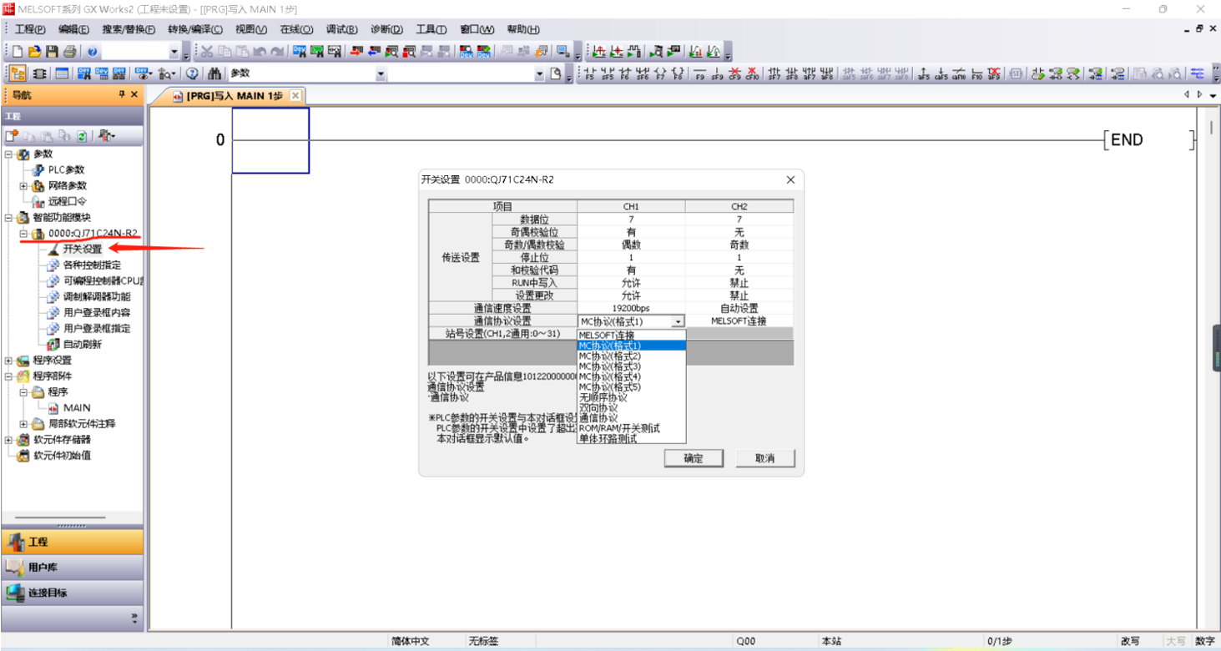Expand the 局部软元件注释 tree node
Image resolution: width=1221 pixels, height=651 pixels.
(23, 424)
